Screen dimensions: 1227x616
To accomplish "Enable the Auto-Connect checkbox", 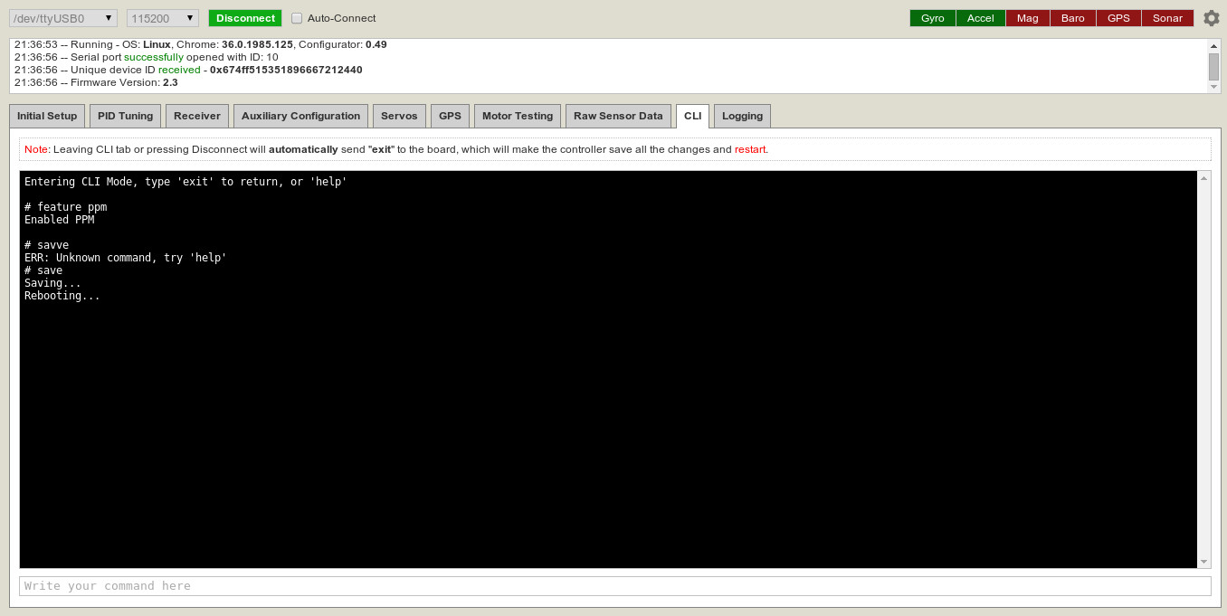I will click(x=297, y=18).
